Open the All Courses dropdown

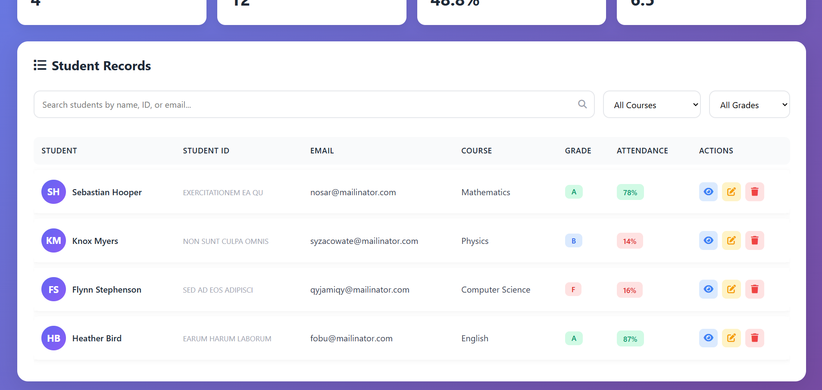(651, 104)
